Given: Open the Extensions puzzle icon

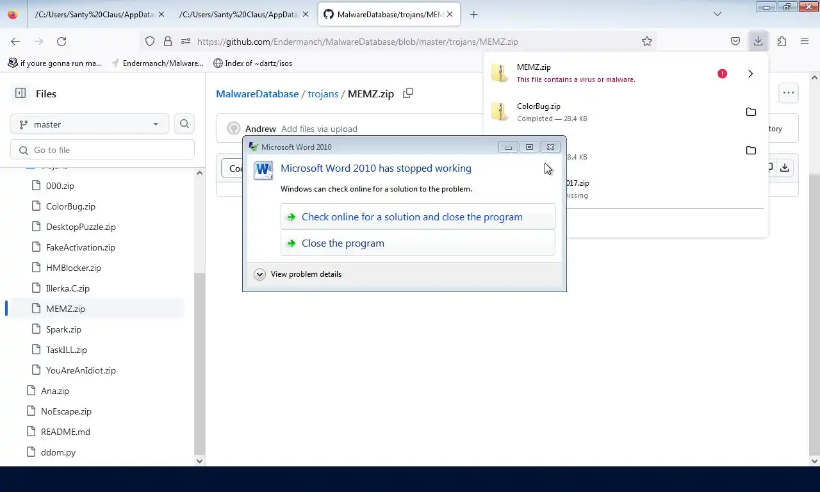Looking at the screenshot, I should [x=782, y=41].
